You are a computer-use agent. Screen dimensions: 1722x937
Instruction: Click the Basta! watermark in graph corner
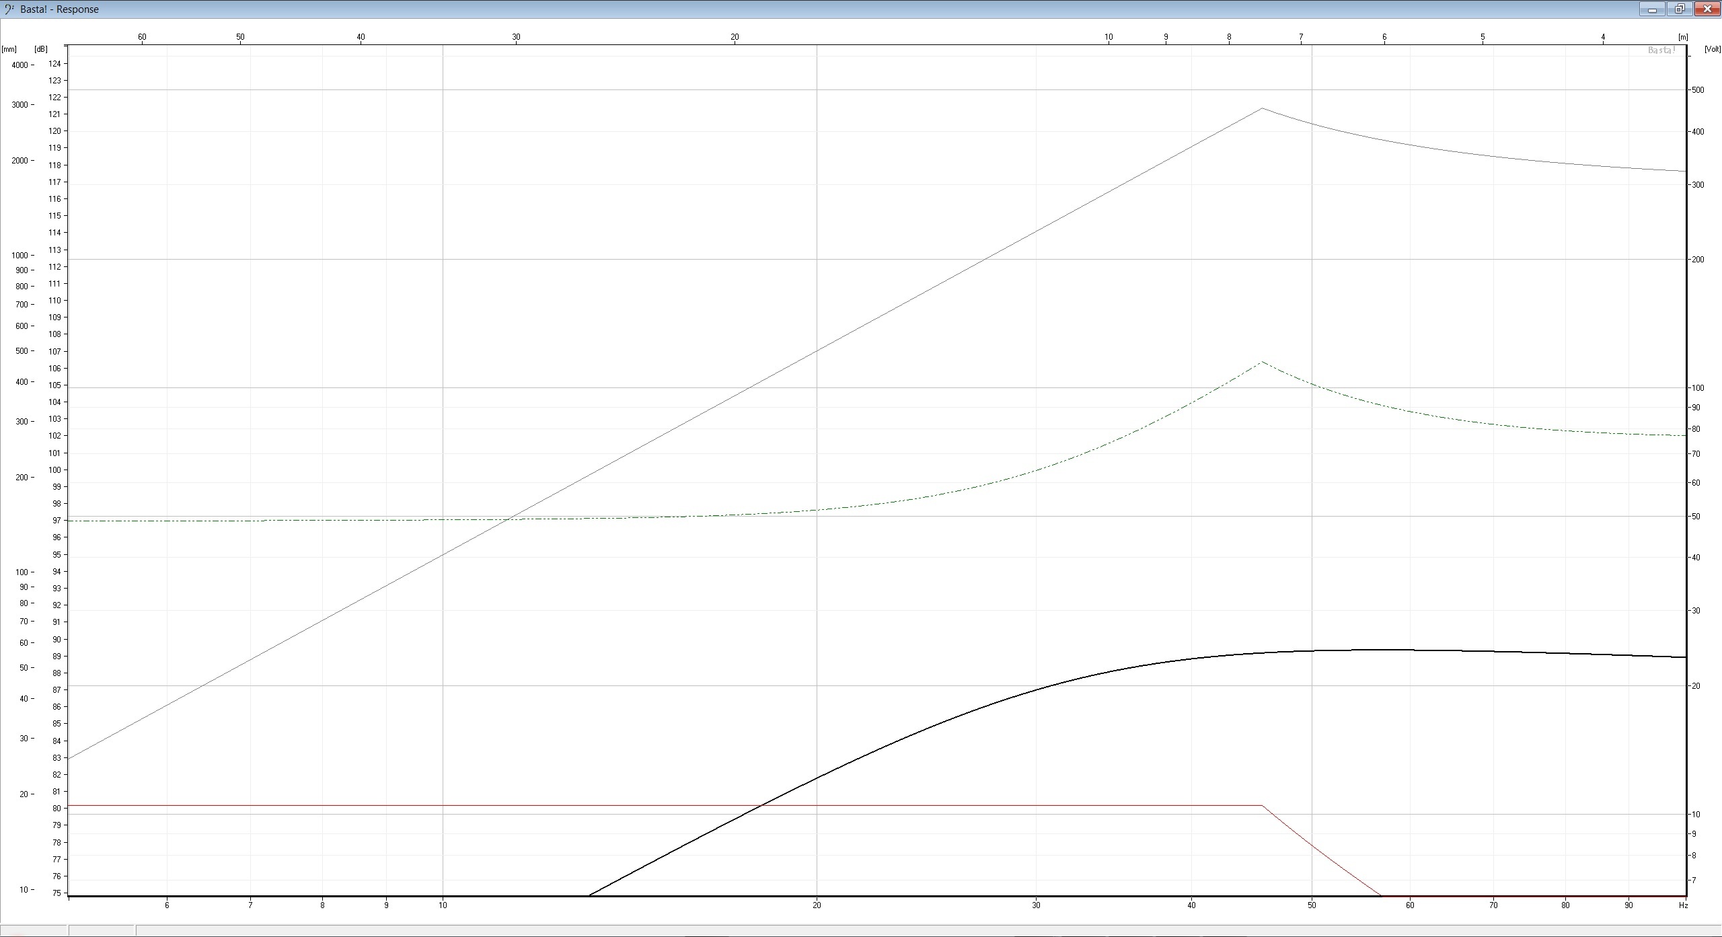(x=1661, y=50)
